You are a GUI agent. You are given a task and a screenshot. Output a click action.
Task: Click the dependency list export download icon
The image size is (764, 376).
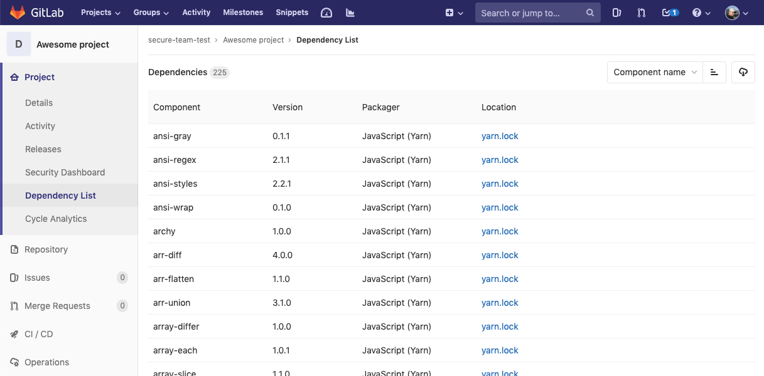pyautogui.click(x=743, y=72)
